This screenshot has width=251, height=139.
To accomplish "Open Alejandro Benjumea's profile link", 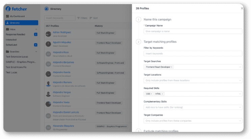I will point(64,62).
